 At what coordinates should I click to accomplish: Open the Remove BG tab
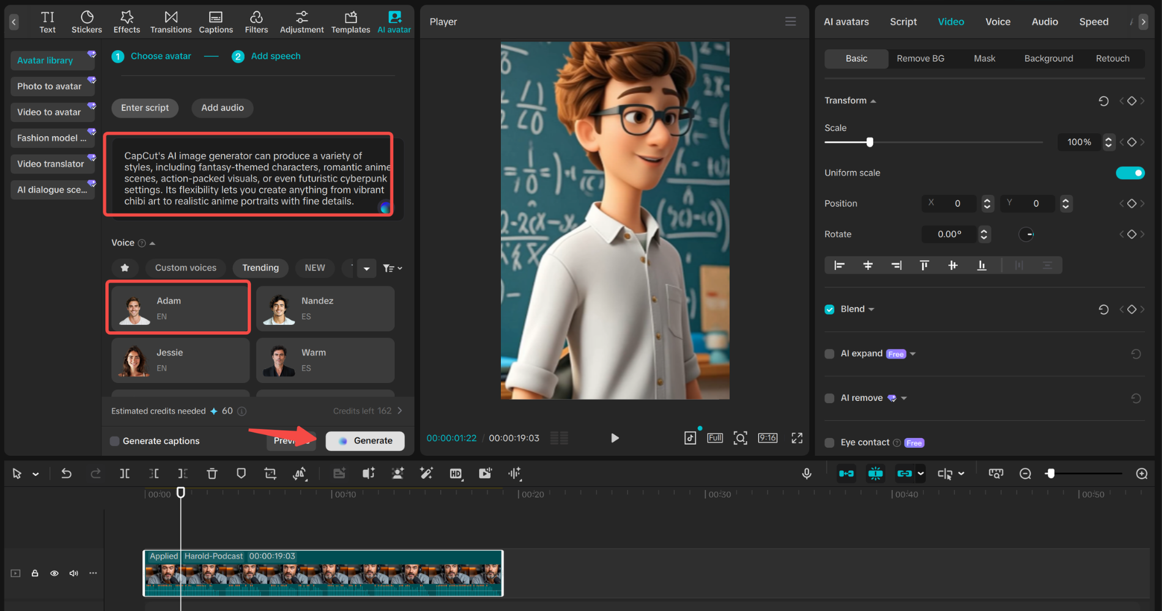(920, 59)
